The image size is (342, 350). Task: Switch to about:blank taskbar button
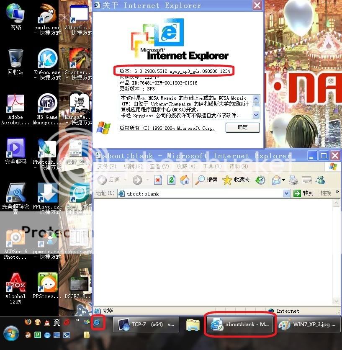(x=240, y=324)
